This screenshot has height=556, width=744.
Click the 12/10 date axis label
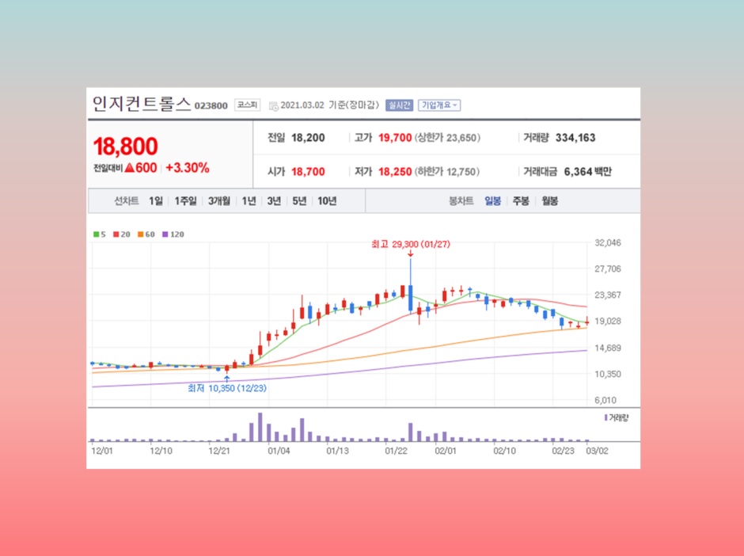click(161, 451)
